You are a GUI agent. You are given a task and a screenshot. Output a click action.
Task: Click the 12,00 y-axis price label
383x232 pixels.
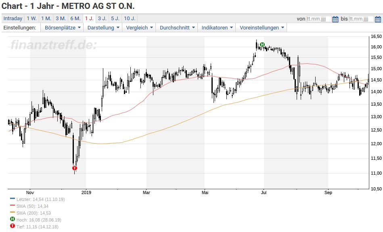376,144
